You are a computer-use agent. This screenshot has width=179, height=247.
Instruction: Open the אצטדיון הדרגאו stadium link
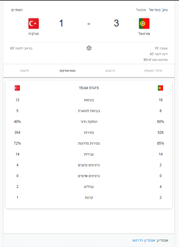click(144, 240)
